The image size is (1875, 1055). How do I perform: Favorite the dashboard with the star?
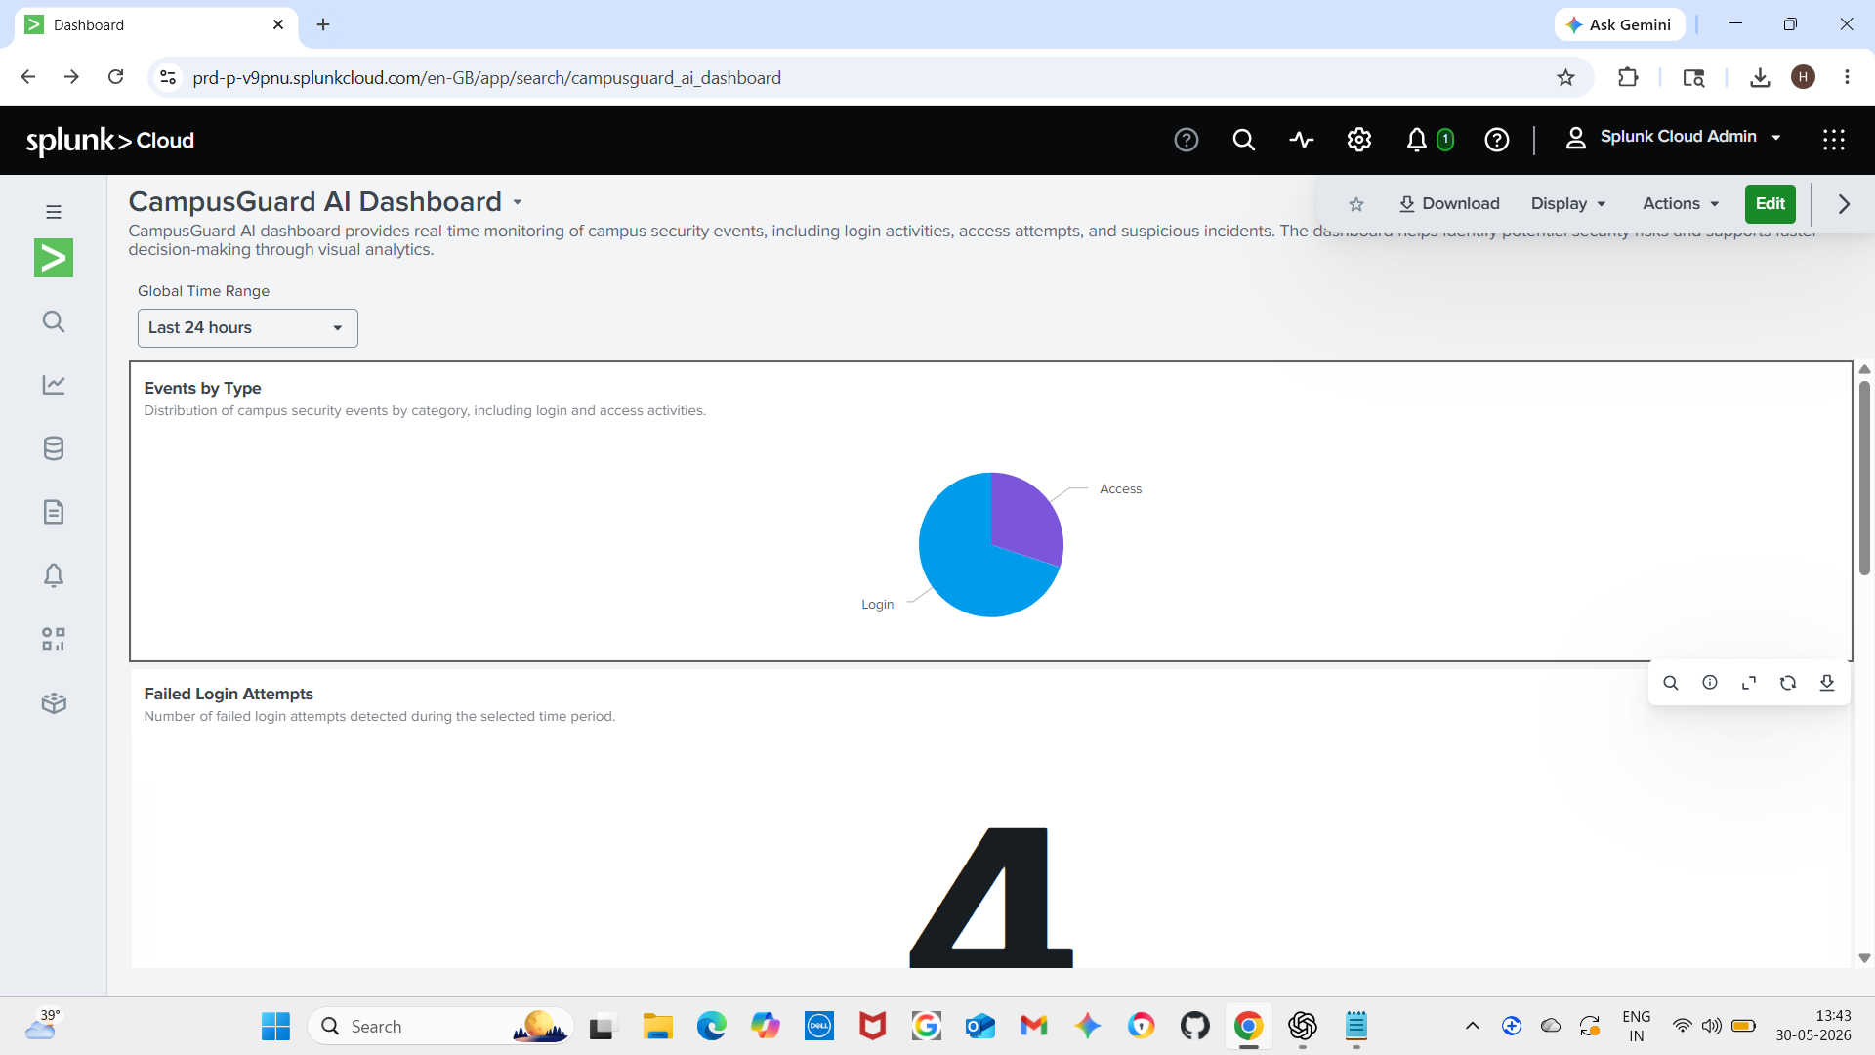pos(1356,204)
